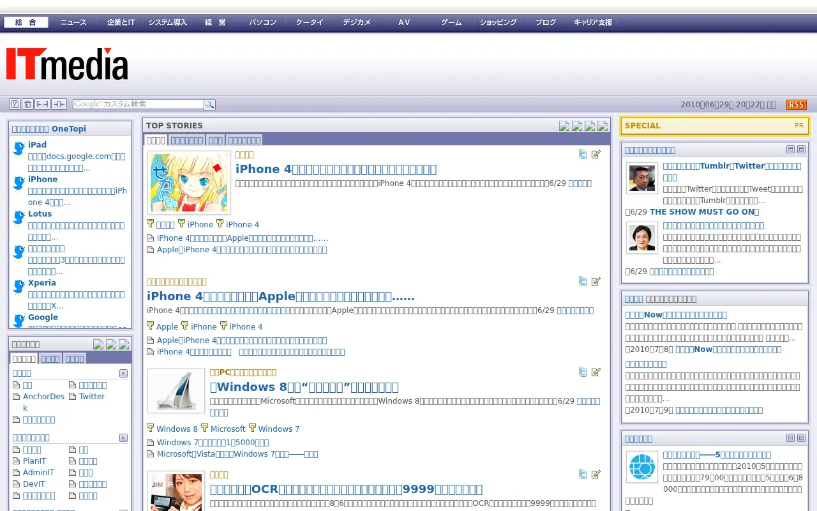The height and width of the screenshot is (511, 817).
Task: Click the anime girl thumbnail of top story
Action: [189, 183]
